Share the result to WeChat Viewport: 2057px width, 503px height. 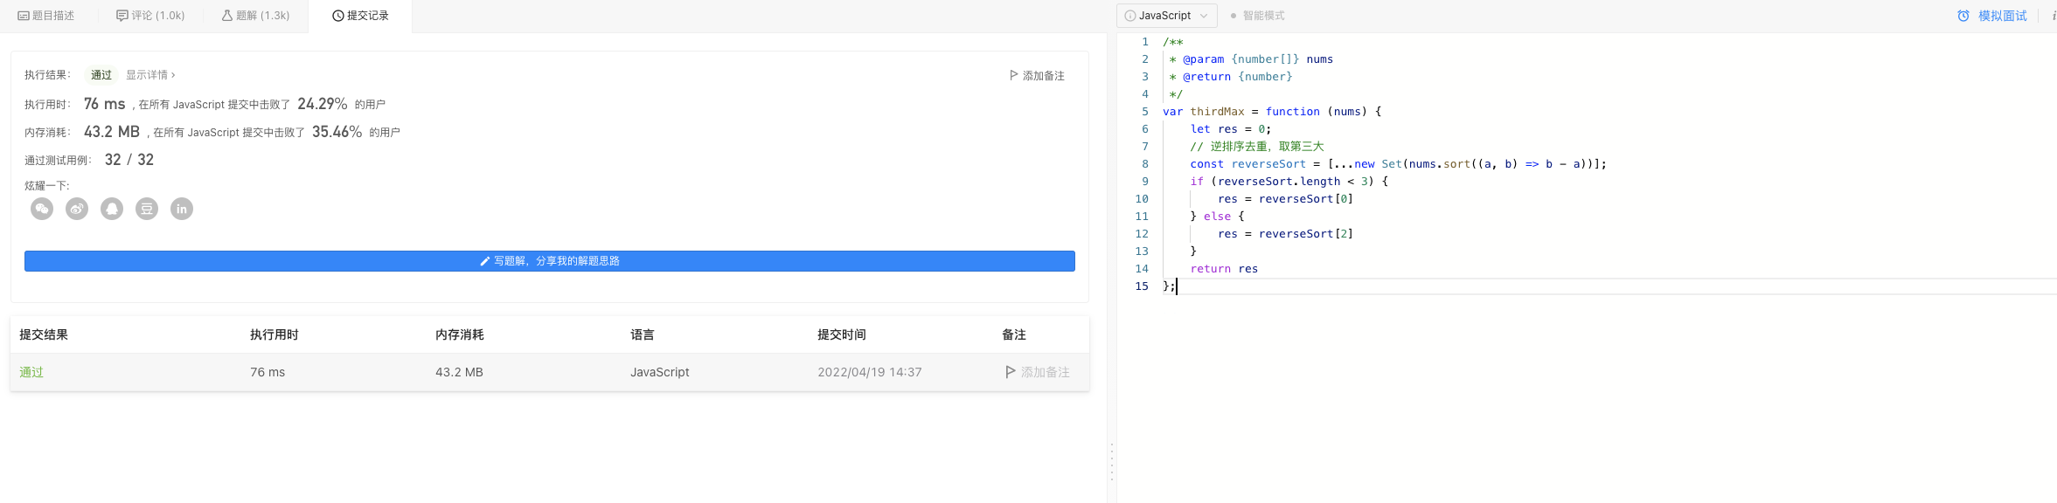(x=42, y=209)
